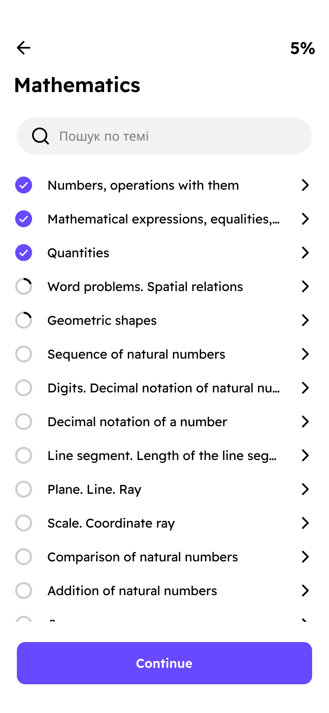This screenshot has width=329, height=713.
Task: Expand Numbers, operations with them chevron
Action: [x=305, y=185]
